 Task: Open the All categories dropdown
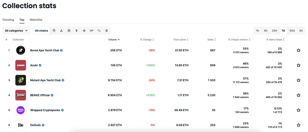[16, 31]
